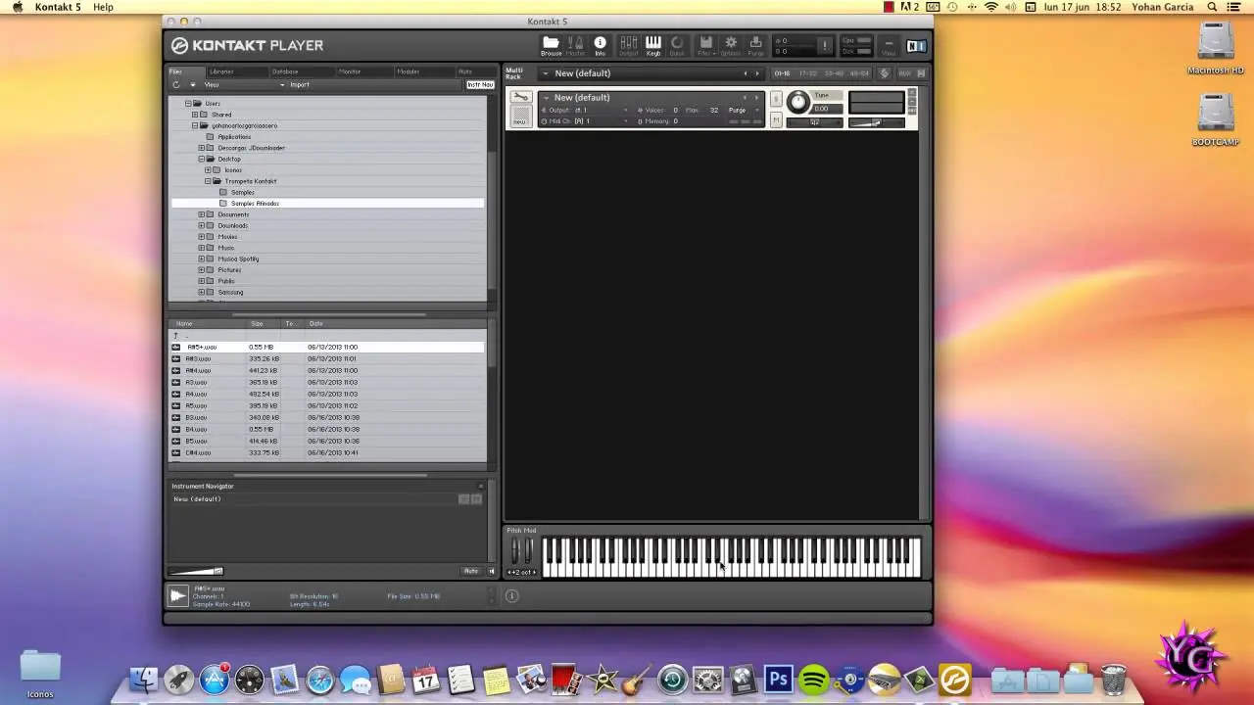The image size is (1254, 705).
Task: Click the Output mixer icon
Action: coord(628,45)
